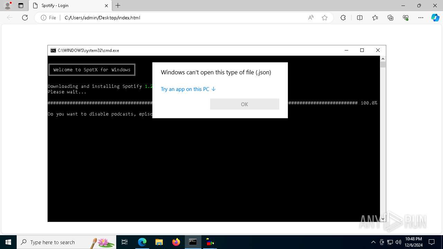The height and width of the screenshot is (249, 443).
Task: Click the 'Welcome to SpotX for Windows' text
Action: [x=92, y=70]
